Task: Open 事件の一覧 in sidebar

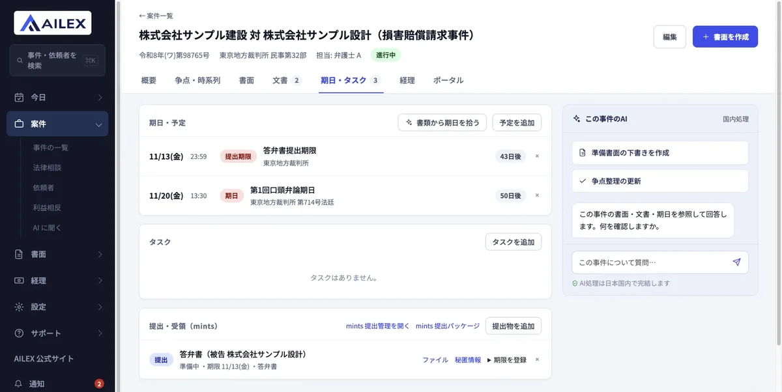Action: 51,147
